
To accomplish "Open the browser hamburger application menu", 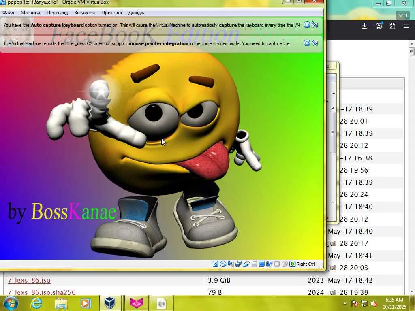I will click(406, 26).
